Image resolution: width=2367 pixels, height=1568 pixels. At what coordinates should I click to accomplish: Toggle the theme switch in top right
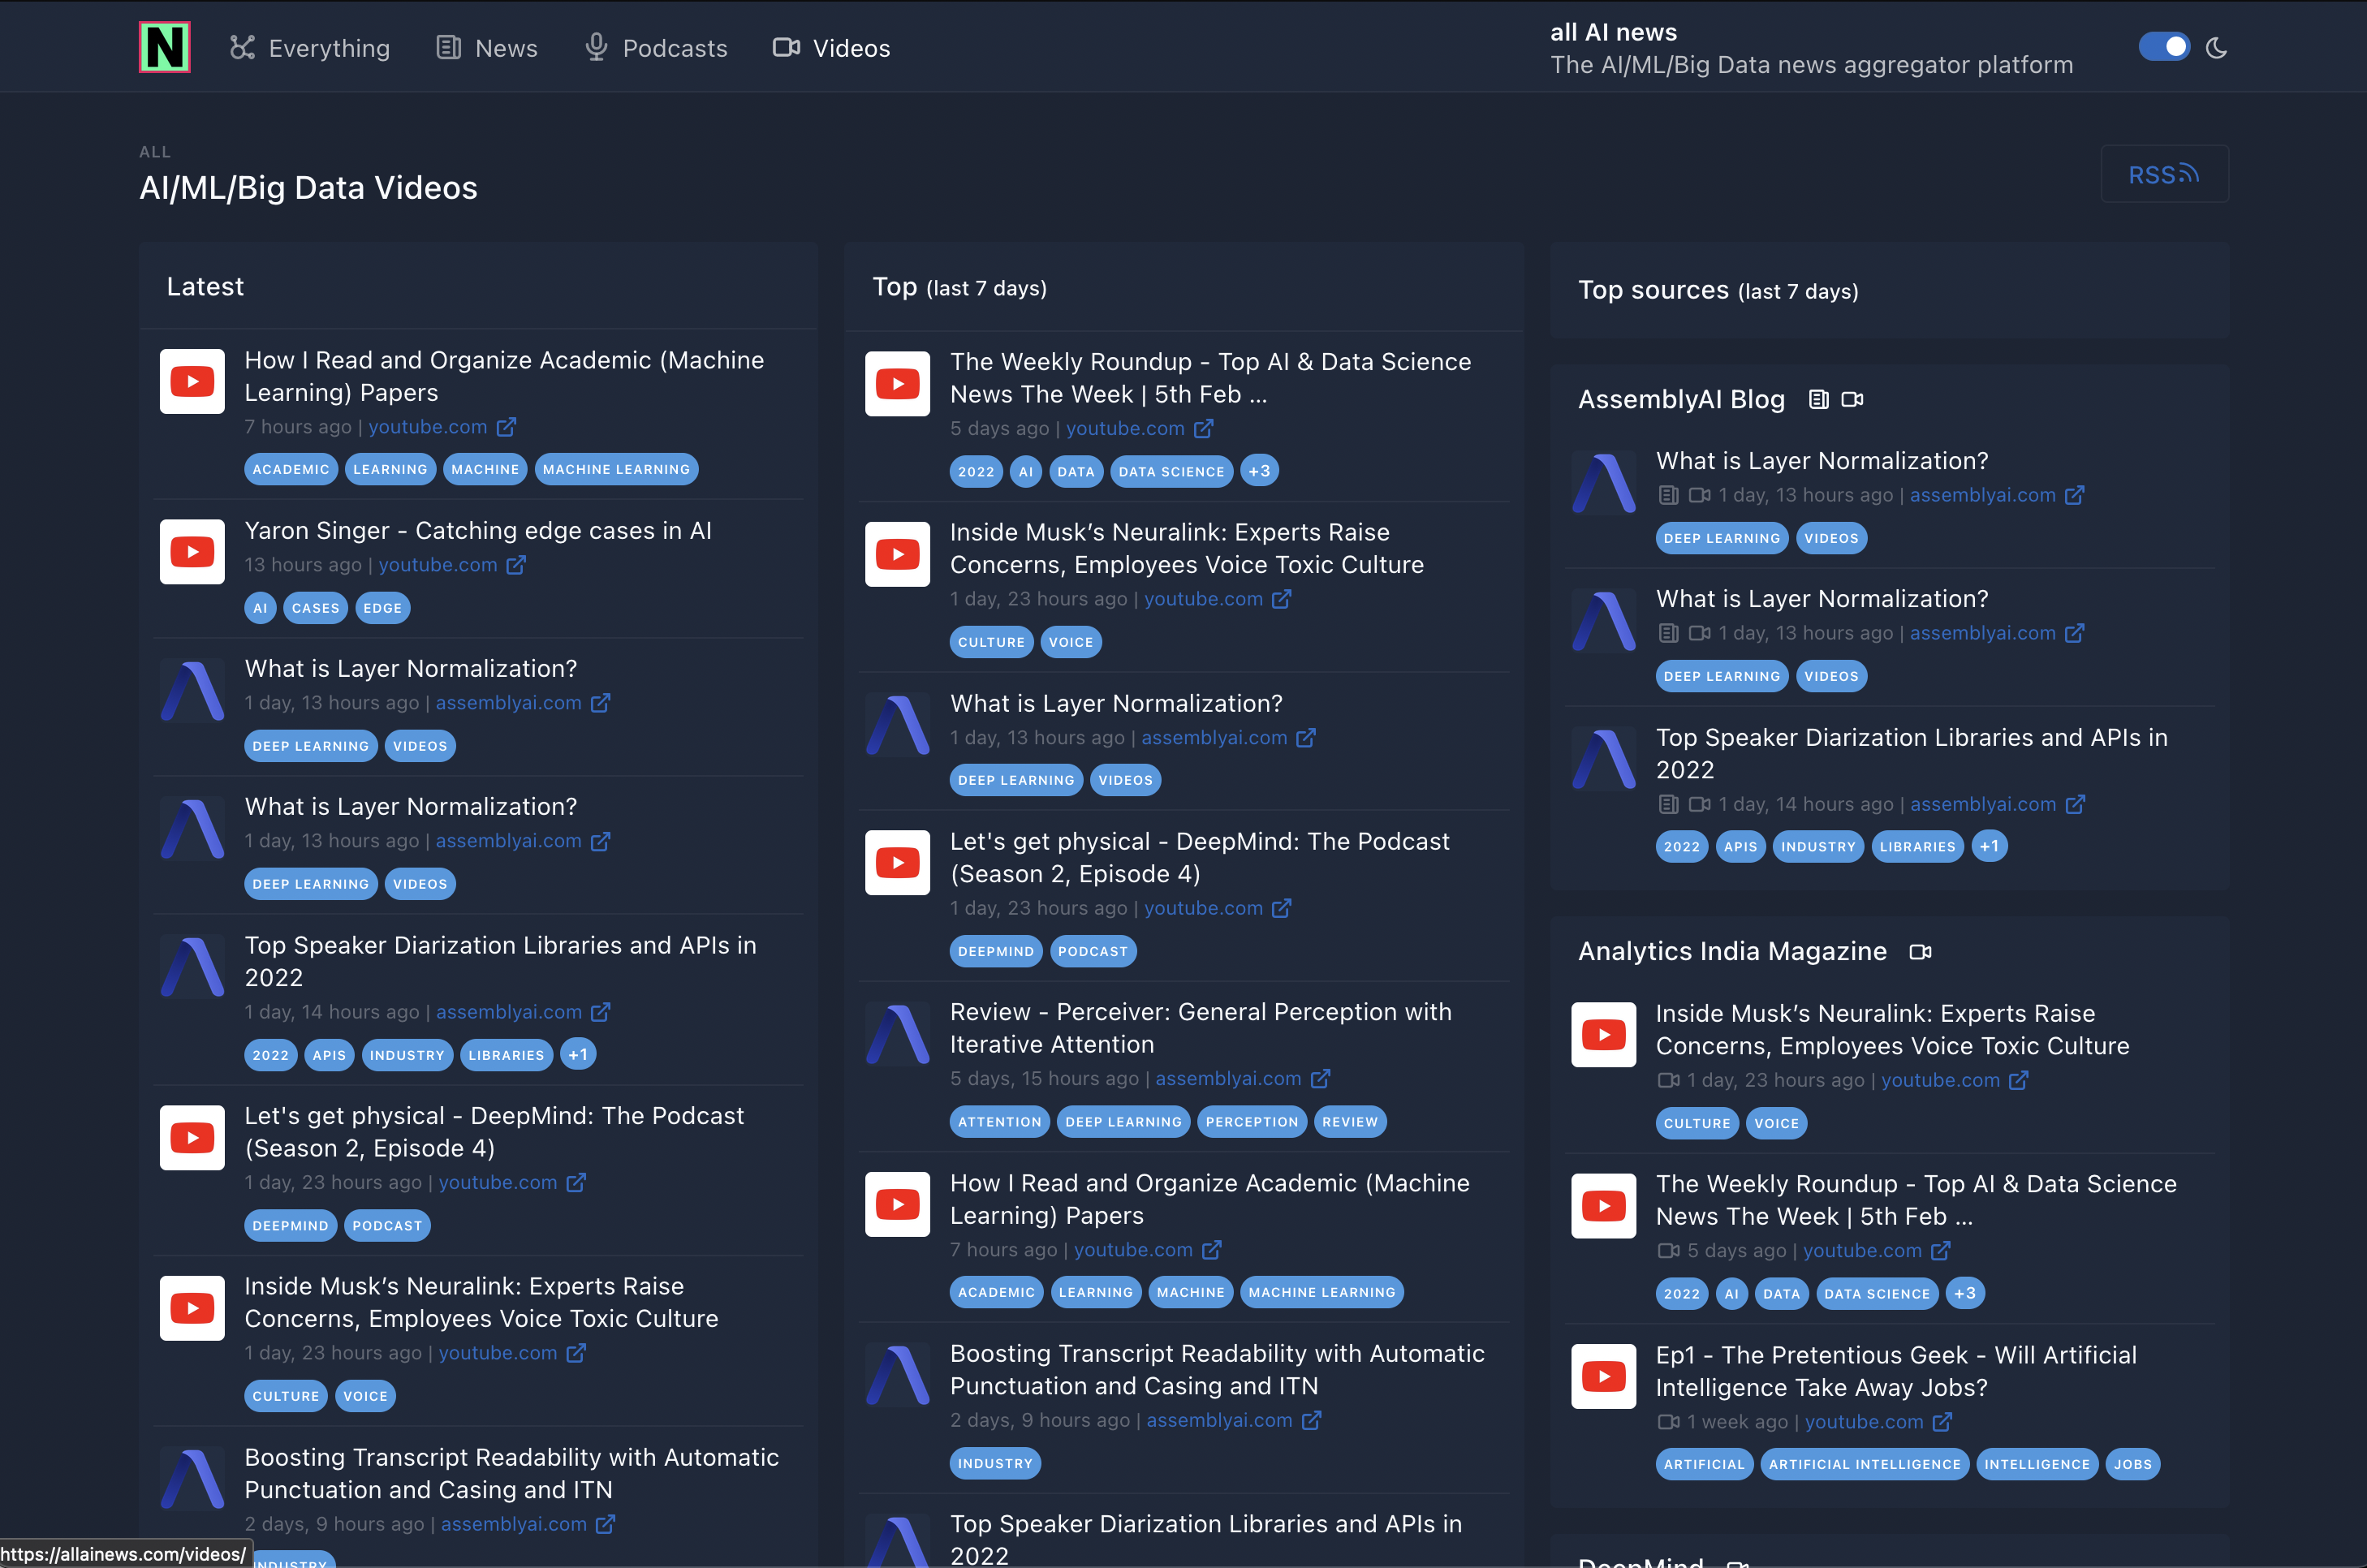(2164, 46)
